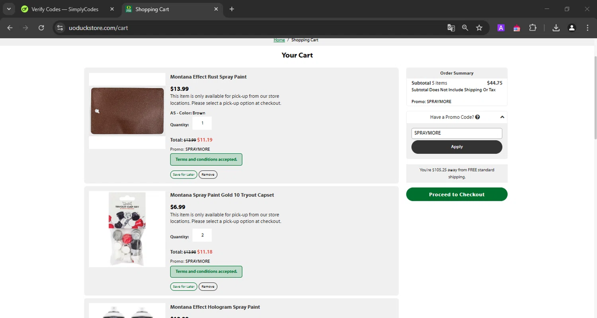Click the $6.99 Tryout Capset price

(x=178, y=207)
